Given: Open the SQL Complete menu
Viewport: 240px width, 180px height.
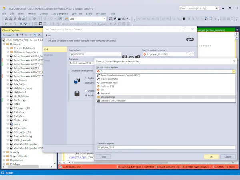Looking at the screenshot, I should click(x=60, y=14).
